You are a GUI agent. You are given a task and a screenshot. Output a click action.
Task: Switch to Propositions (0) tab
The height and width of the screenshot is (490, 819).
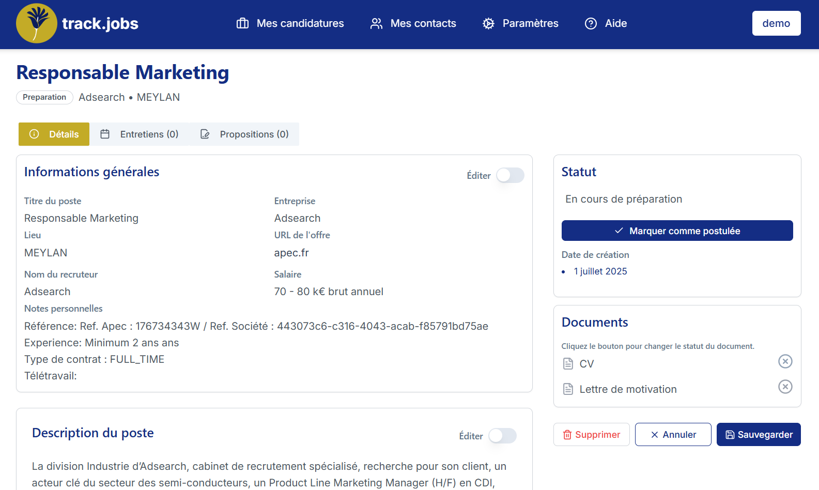(x=244, y=134)
